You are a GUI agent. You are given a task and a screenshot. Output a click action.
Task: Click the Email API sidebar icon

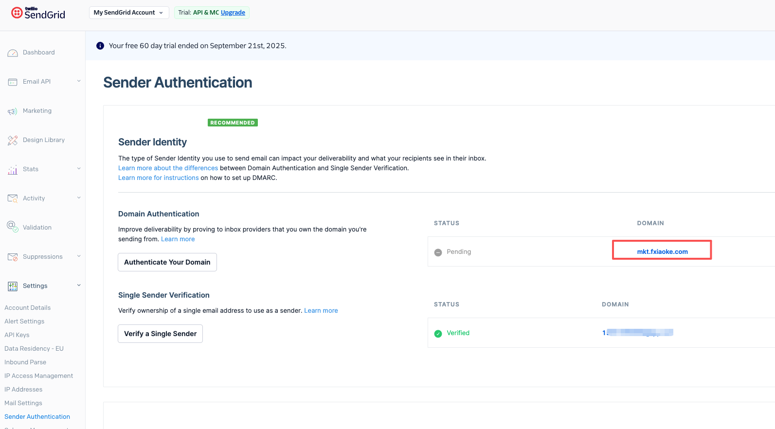pyautogui.click(x=13, y=82)
